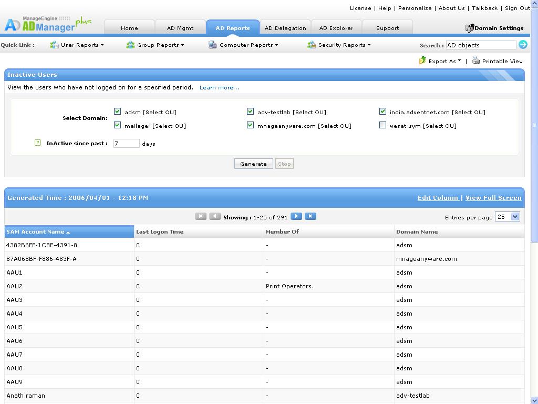The width and height of the screenshot is (538, 404).
Task: Enable the wesat-sym domain checkbox
Action: tap(382, 125)
